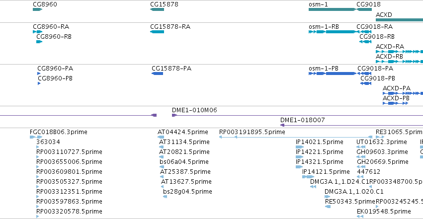Click the RP003312351.5prime label

coord(69,192)
